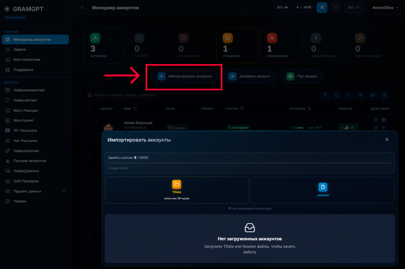This screenshot has width=405, height=269.
Task: Sort the table by Имя
Action: pyautogui.click(x=130, y=109)
